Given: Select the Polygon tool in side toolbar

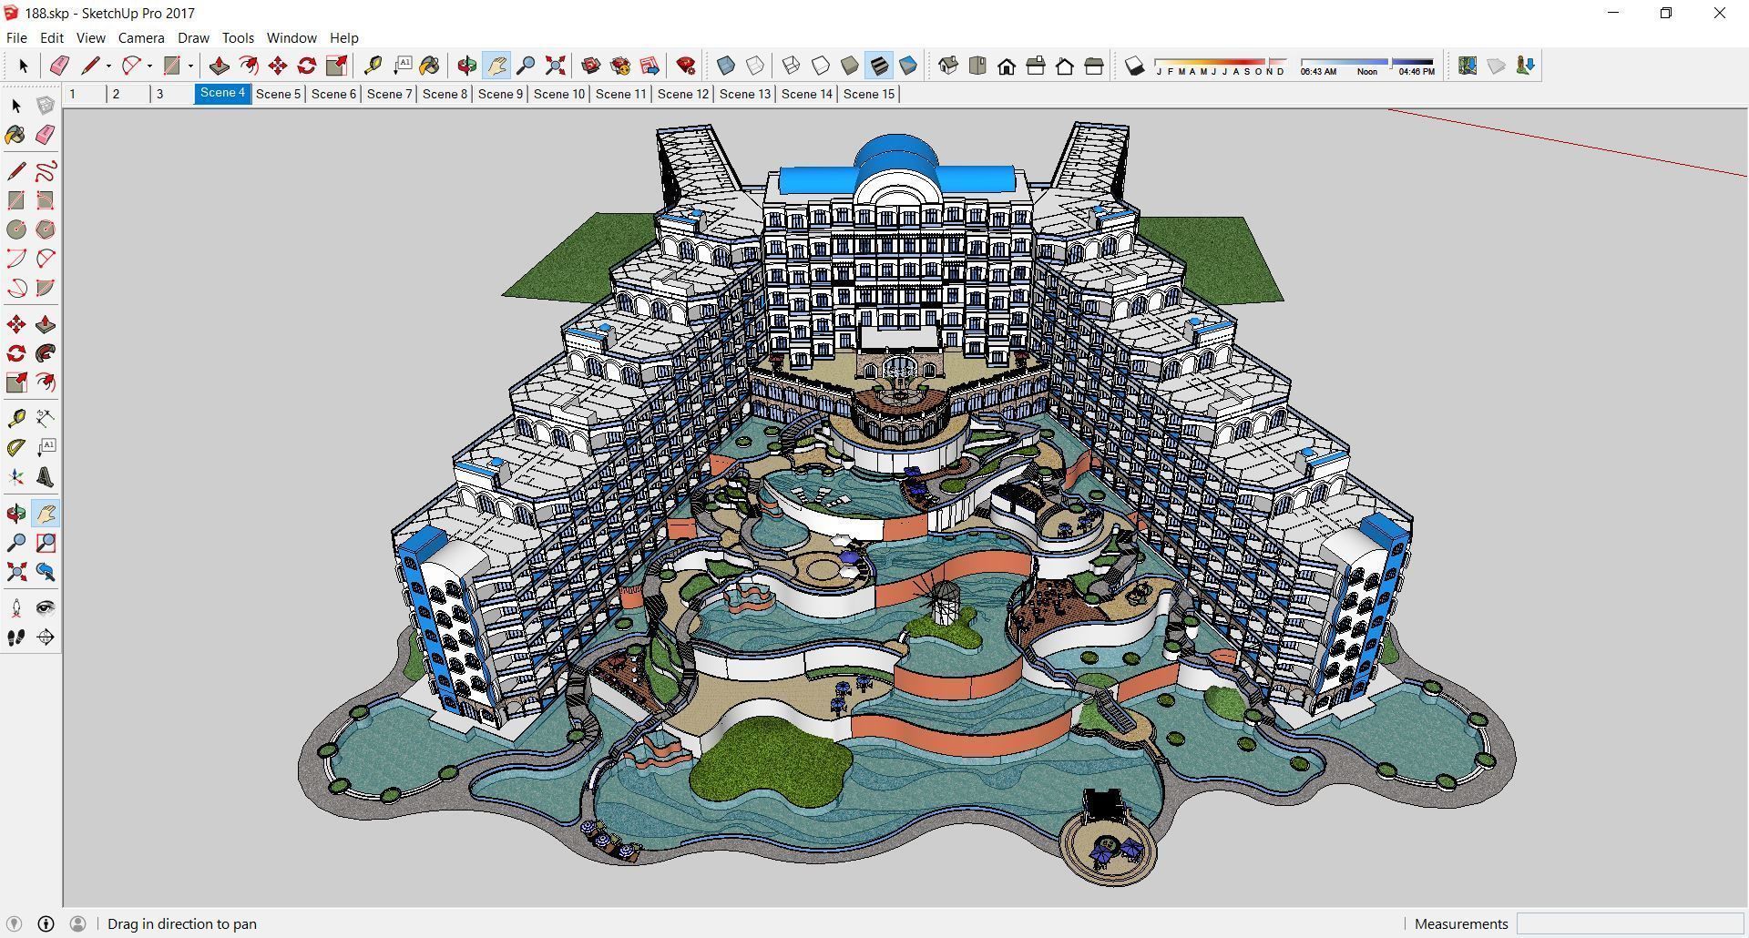Looking at the screenshot, I should pyautogui.click(x=46, y=229).
